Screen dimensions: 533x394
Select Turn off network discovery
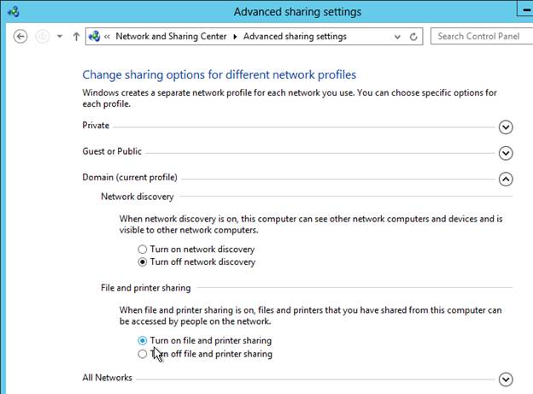coord(143,262)
